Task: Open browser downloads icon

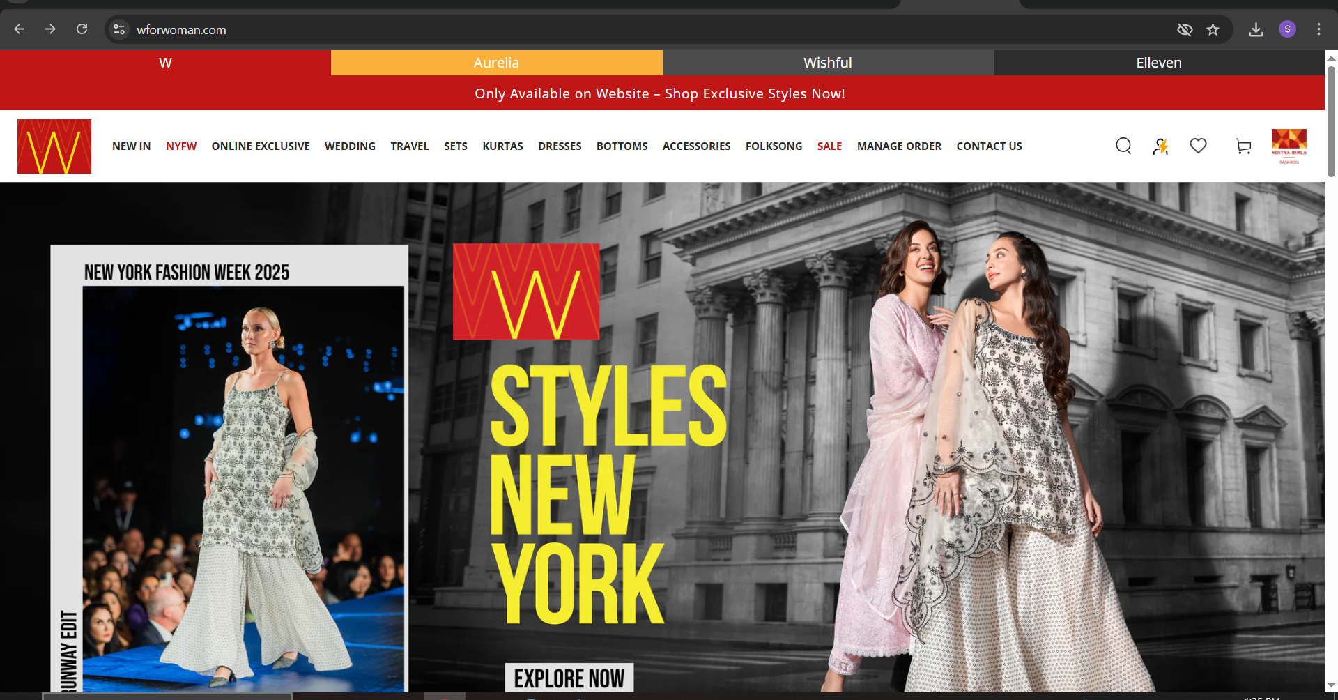Action: (1256, 29)
